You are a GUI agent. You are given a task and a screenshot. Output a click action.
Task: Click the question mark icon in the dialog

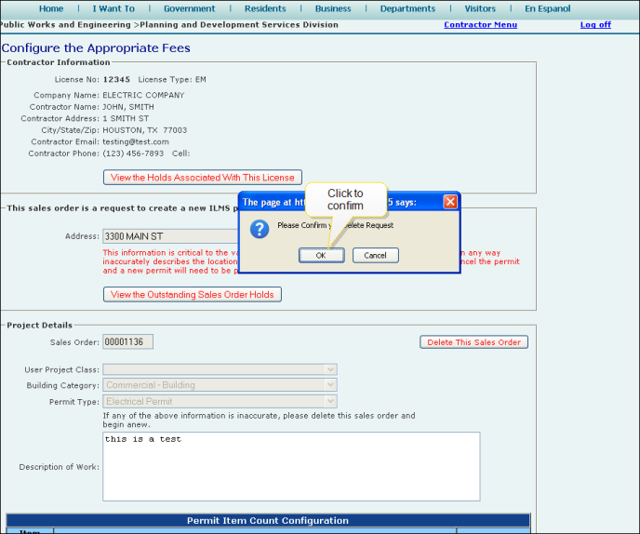click(x=260, y=229)
